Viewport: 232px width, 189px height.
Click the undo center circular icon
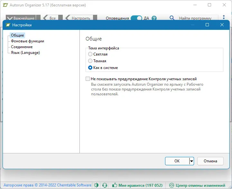click(x=172, y=185)
